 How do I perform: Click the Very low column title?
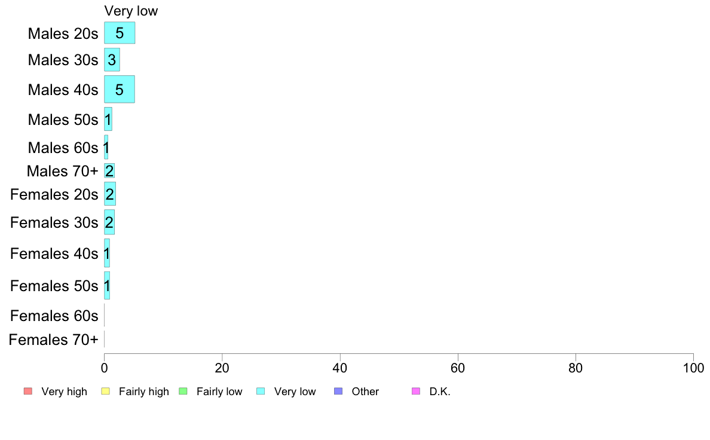coord(131,11)
